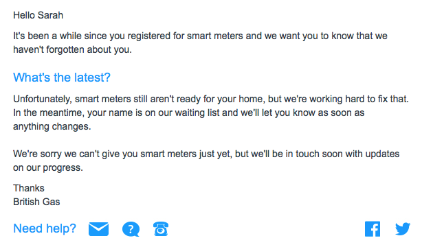This screenshot has height=247, width=422.
Task: Click the email envelope icon
Action: click(x=98, y=229)
